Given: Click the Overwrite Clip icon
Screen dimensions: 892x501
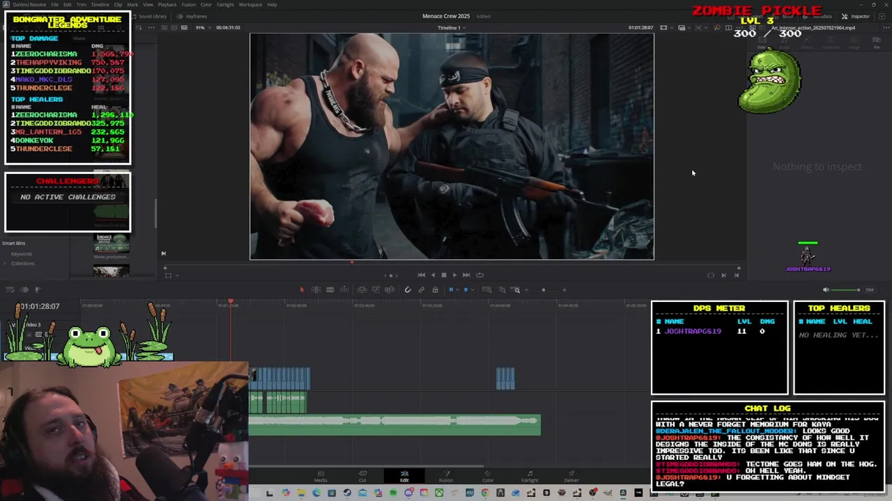Looking at the screenshot, I should [375, 289].
